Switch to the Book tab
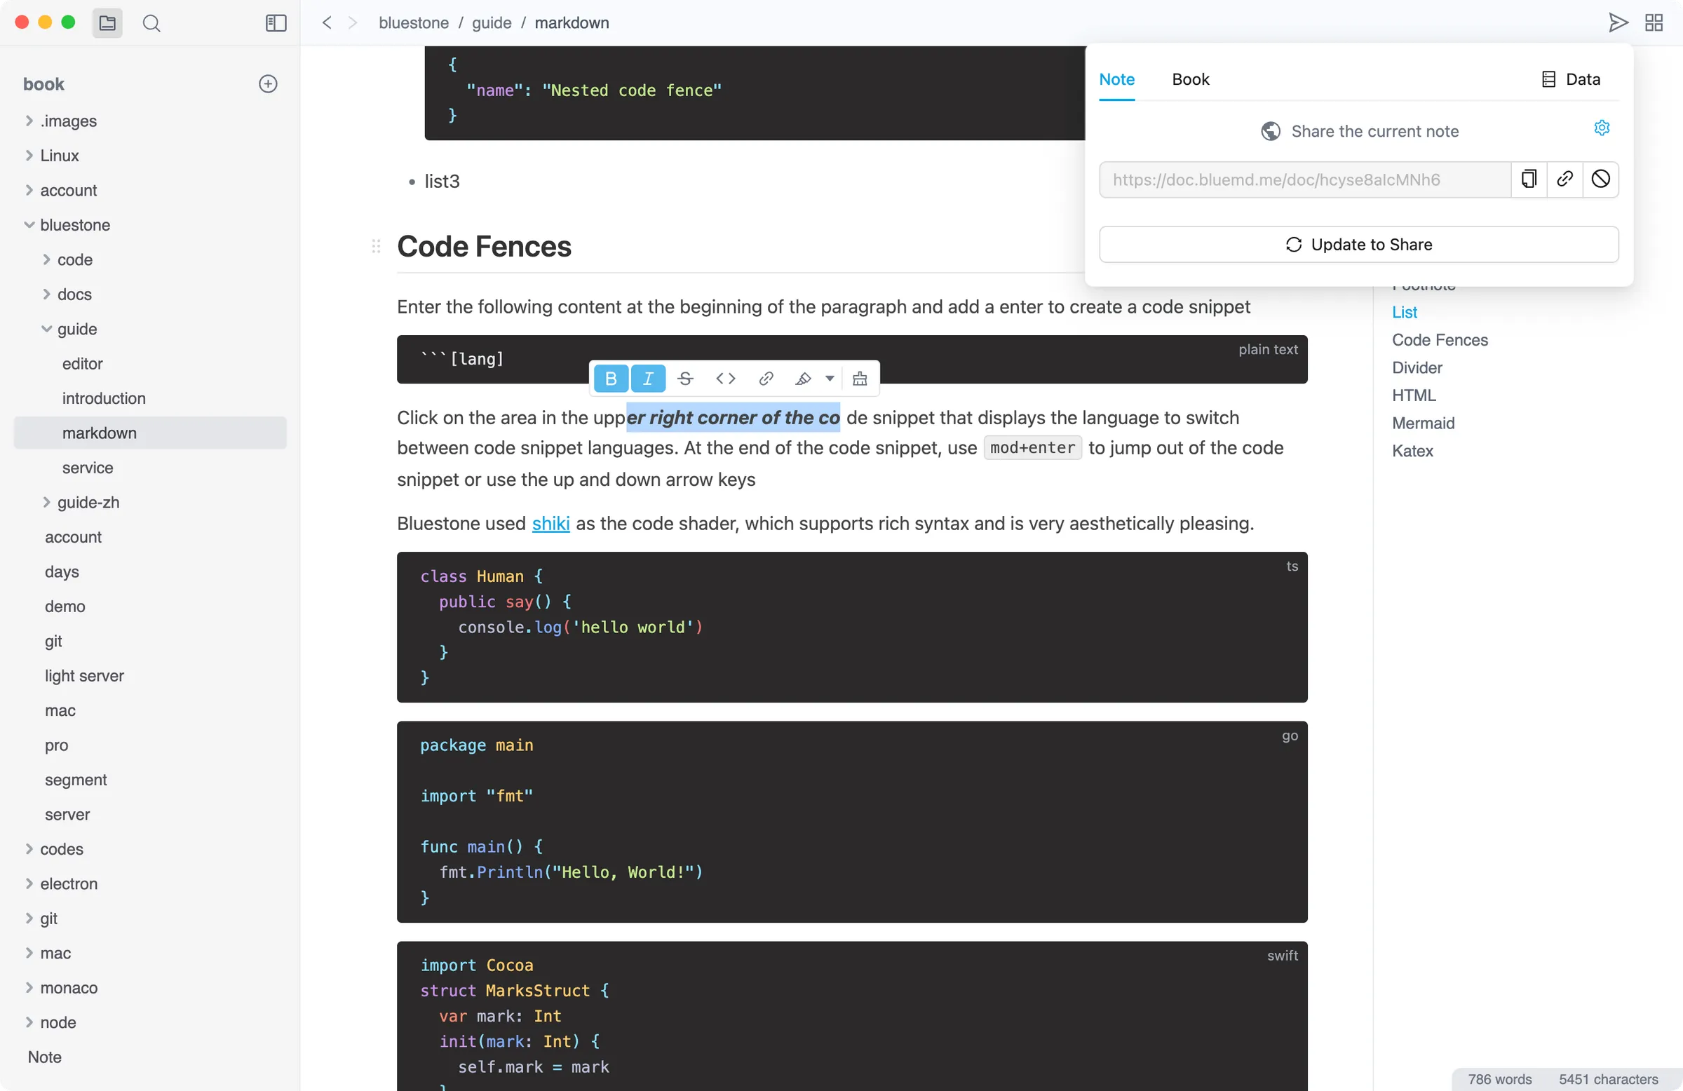The image size is (1683, 1091). [1190, 79]
